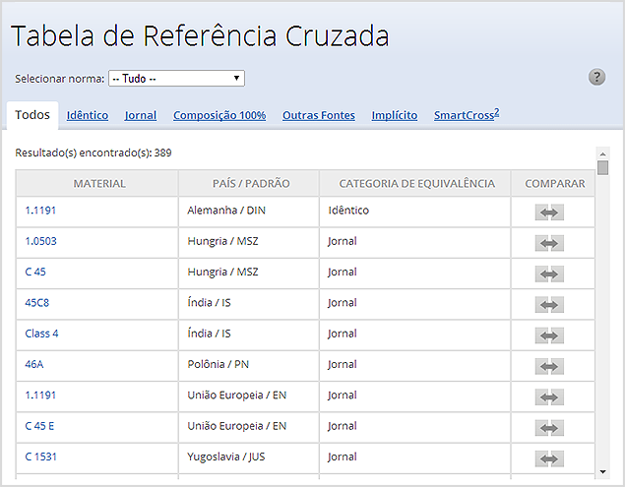This screenshot has height=487, width=625.
Task: Open material link 46A
Action: pyautogui.click(x=33, y=364)
